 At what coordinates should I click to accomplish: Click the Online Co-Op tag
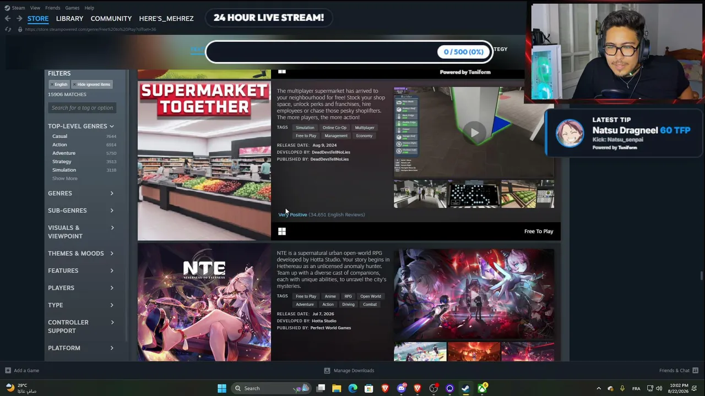click(x=335, y=128)
